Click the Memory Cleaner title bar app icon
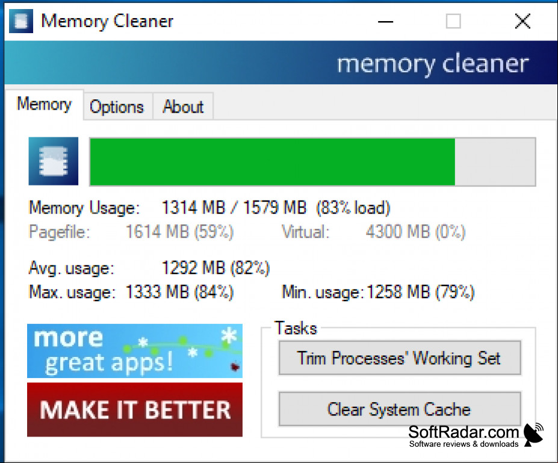The height and width of the screenshot is (463, 558). click(21, 21)
